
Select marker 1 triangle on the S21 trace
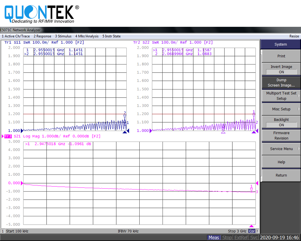tap(251, 190)
